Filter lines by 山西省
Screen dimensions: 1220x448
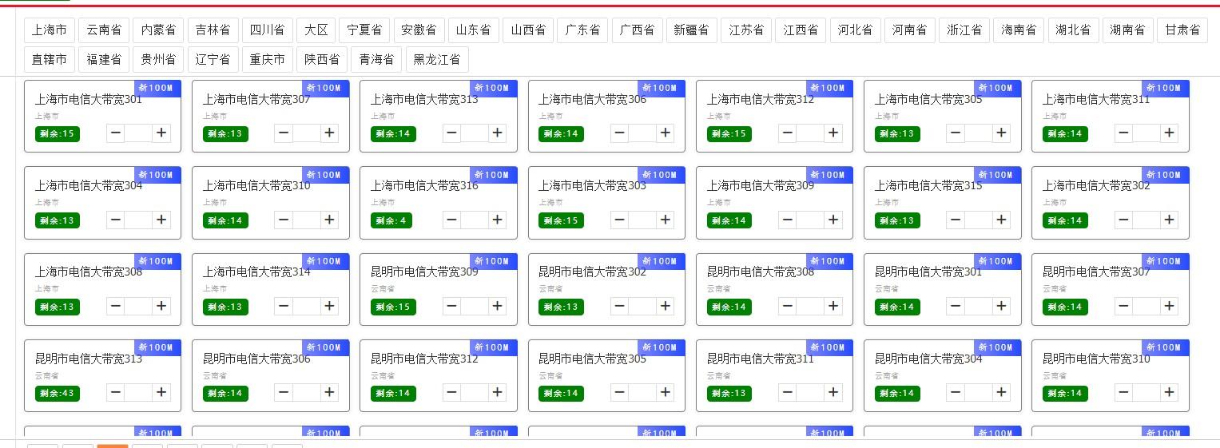tap(527, 30)
